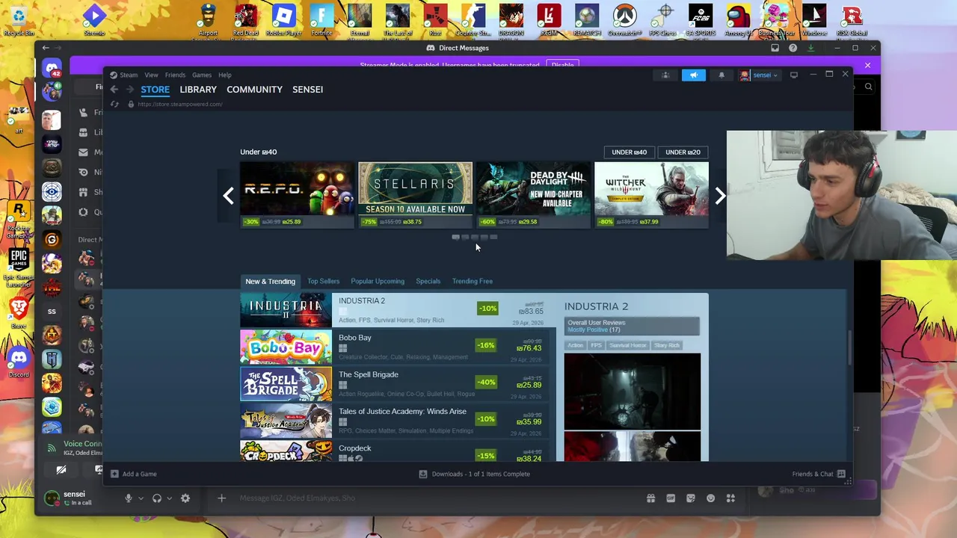Toggle Discord camera off icon

(61, 470)
